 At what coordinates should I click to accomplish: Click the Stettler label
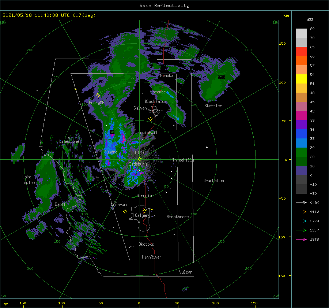(x=213, y=106)
